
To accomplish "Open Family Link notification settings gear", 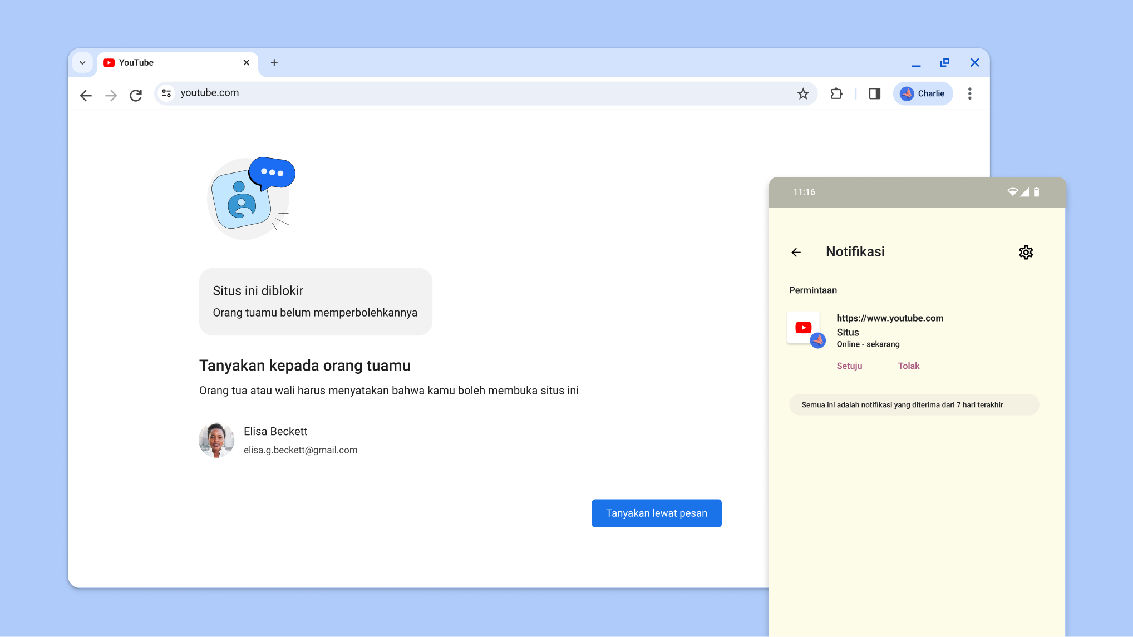I will tap(1026, 252).
